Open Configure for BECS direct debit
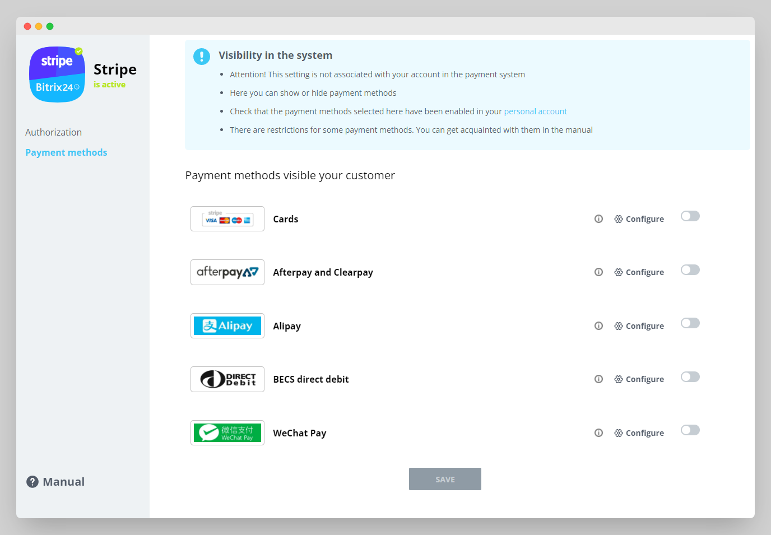 click(639, 379)
